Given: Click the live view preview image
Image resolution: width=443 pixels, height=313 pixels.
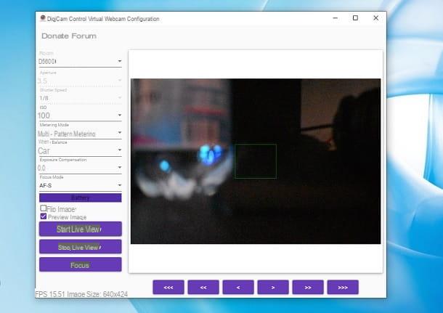Looking at the screenshot, I should tap(256, 161).
